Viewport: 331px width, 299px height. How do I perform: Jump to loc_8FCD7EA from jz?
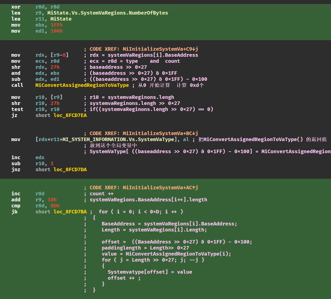point(70,115)
